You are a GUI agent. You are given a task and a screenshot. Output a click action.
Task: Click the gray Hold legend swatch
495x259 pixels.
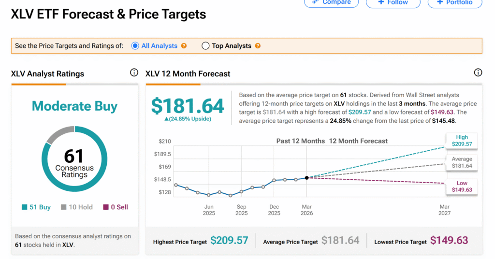tap(63, 207)
